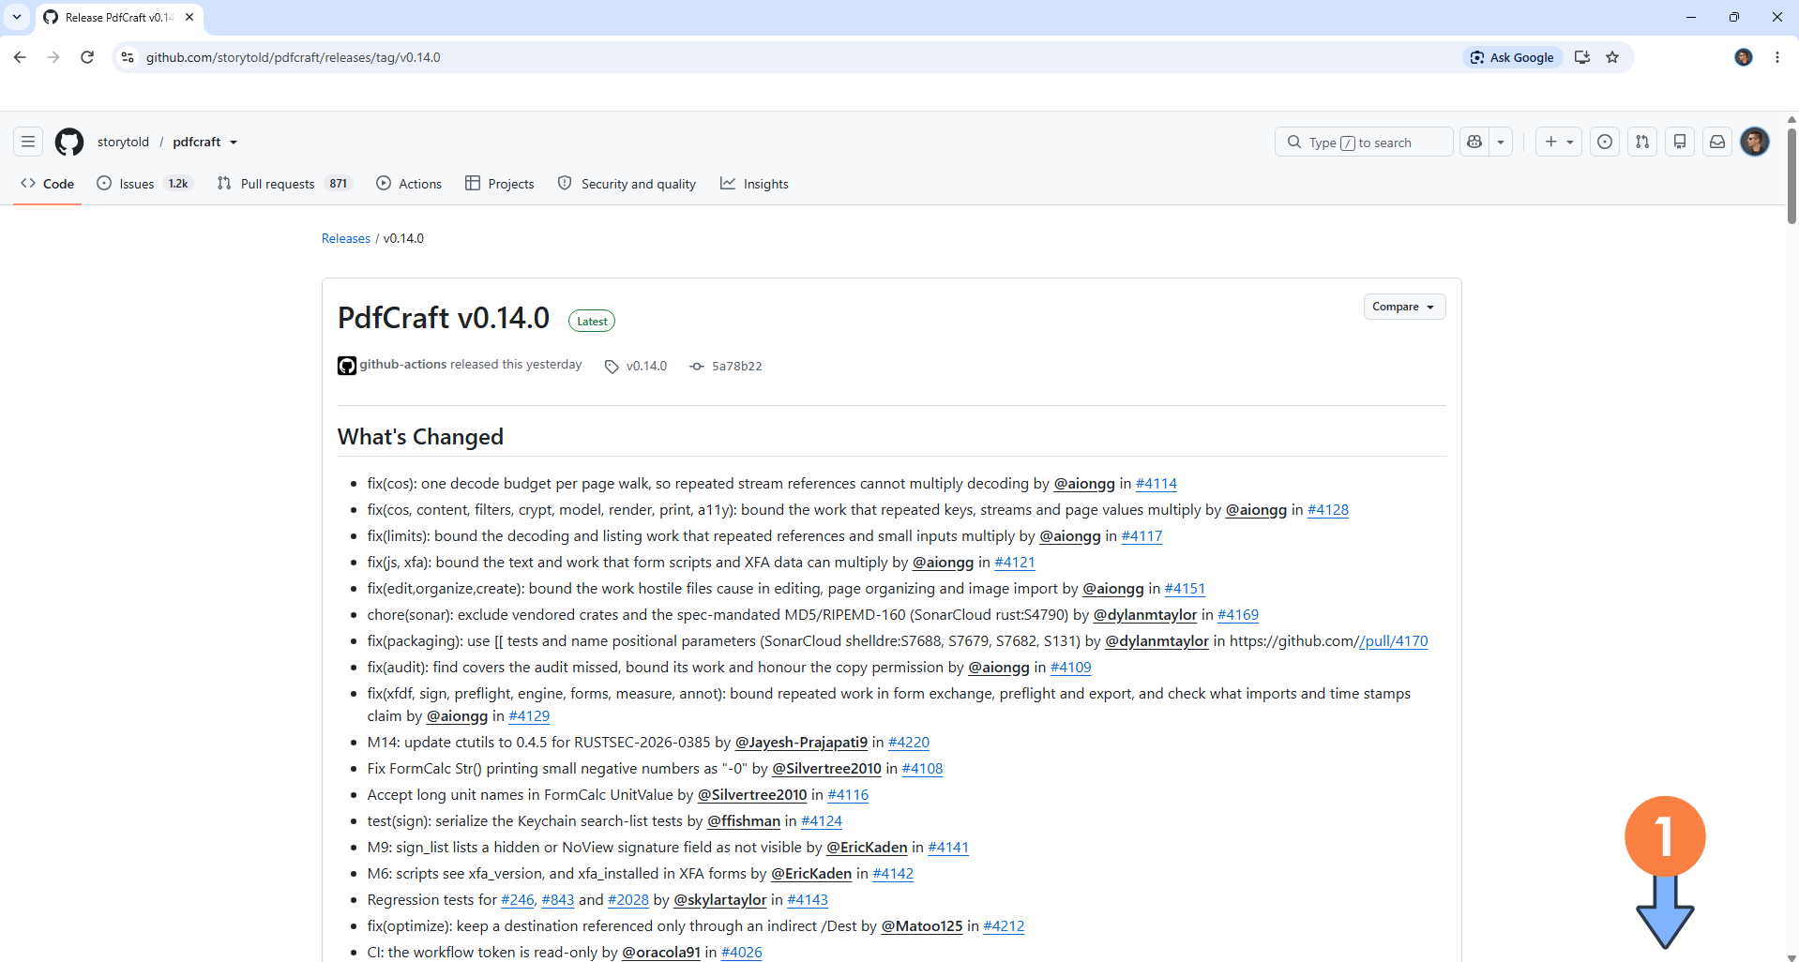Open pull request #4141
The height and width of the screenshot is (962, 1799).
point(948,848)
